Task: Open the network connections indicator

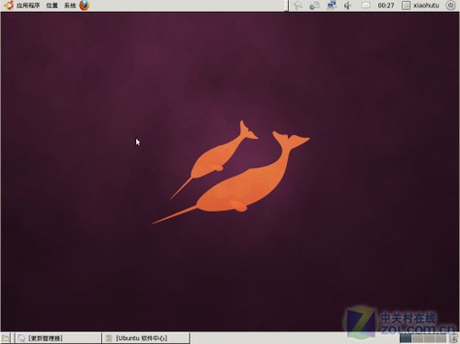Action: [x=331, y=6]
